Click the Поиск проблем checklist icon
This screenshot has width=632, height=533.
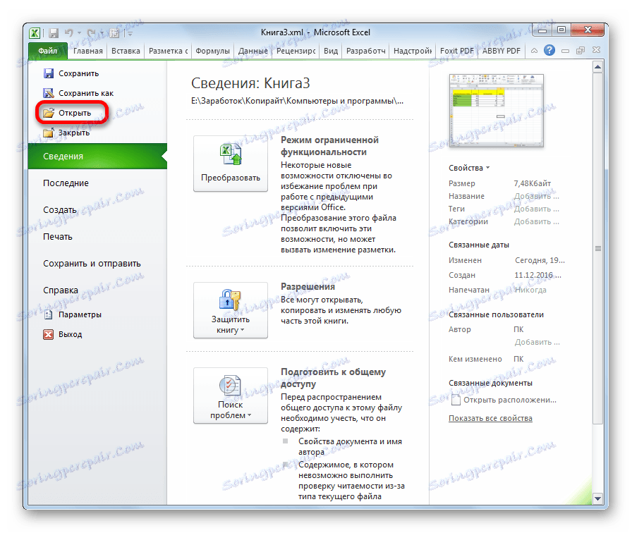pyautogui.click(x=230, y=385)
